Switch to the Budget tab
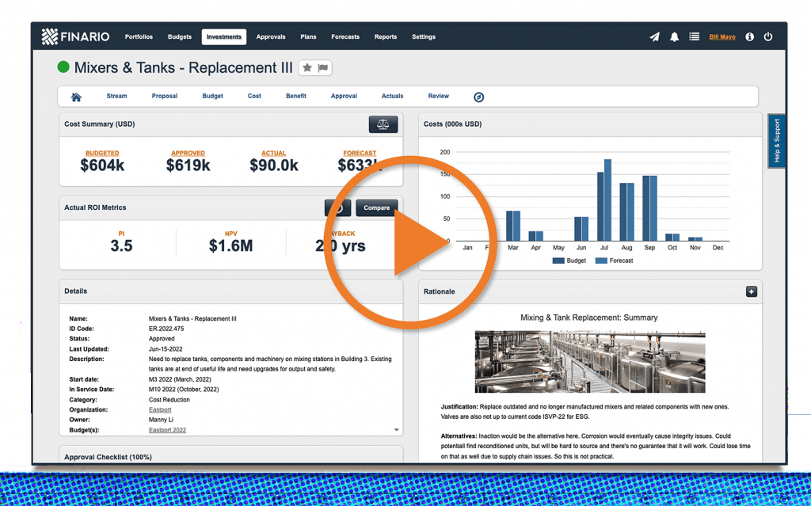Image resolution: width=811 pixels, height=506 pixels. coord(212,97)
